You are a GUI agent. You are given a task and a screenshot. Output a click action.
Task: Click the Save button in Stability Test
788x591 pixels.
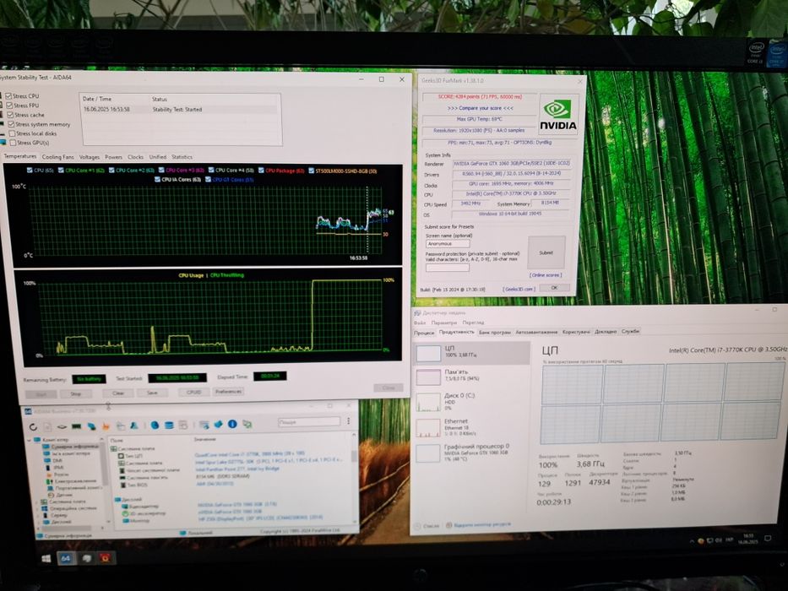(x=152, y=393)
